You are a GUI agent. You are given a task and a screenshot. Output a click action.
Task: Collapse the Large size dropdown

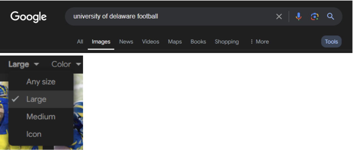tap(24, 64)
